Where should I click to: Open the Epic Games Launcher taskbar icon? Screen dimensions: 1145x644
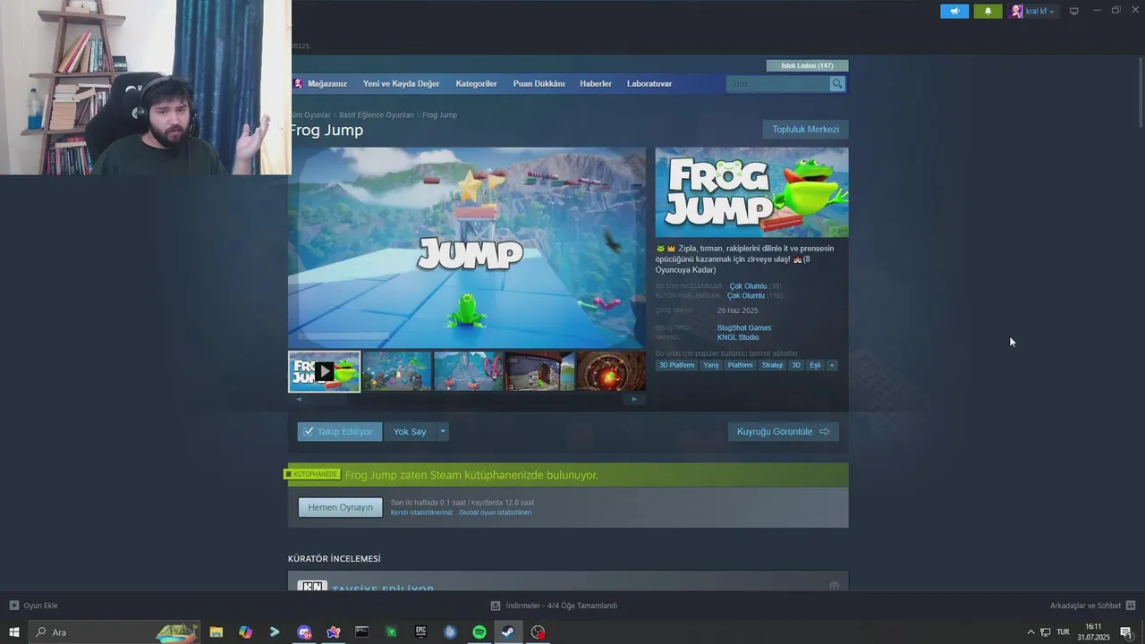(420, 632)
